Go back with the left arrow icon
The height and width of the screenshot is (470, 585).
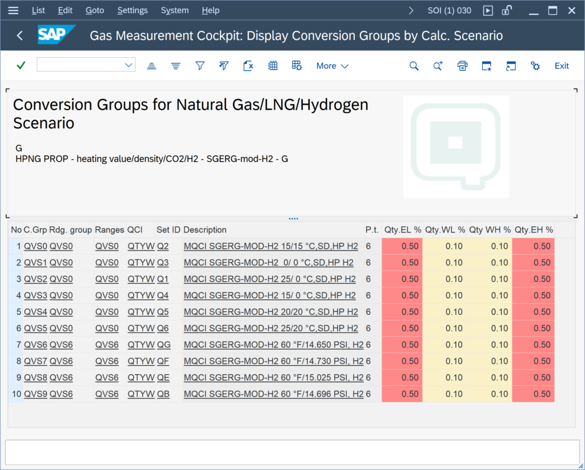[20, 35]
